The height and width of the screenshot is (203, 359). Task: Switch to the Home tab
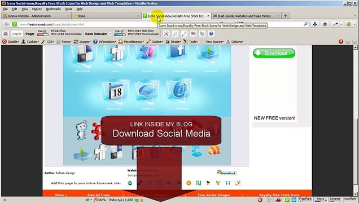(x=106, y=16)
